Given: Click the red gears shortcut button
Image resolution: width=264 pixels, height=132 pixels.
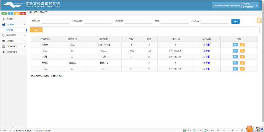Looking at the screenshot, I should pyautogui.click(x=23, y=13).
